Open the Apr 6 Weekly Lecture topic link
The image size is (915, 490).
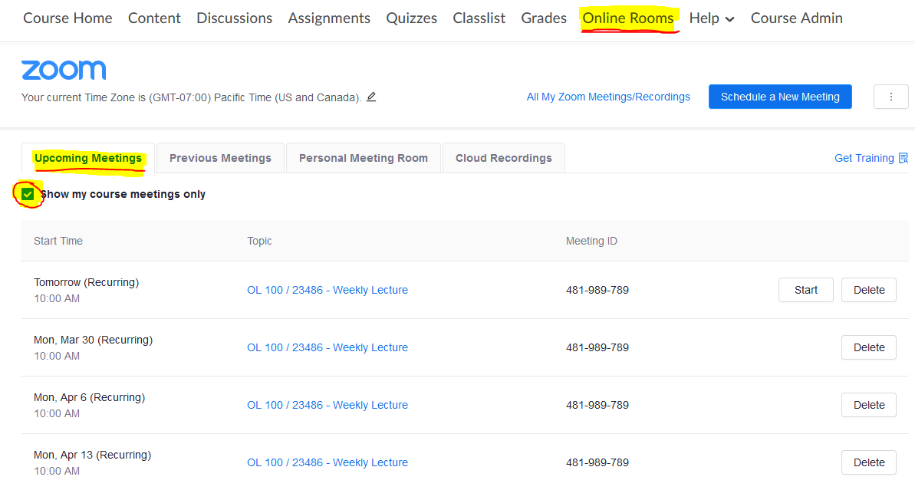pyautogui.click(x=327, y=405)
